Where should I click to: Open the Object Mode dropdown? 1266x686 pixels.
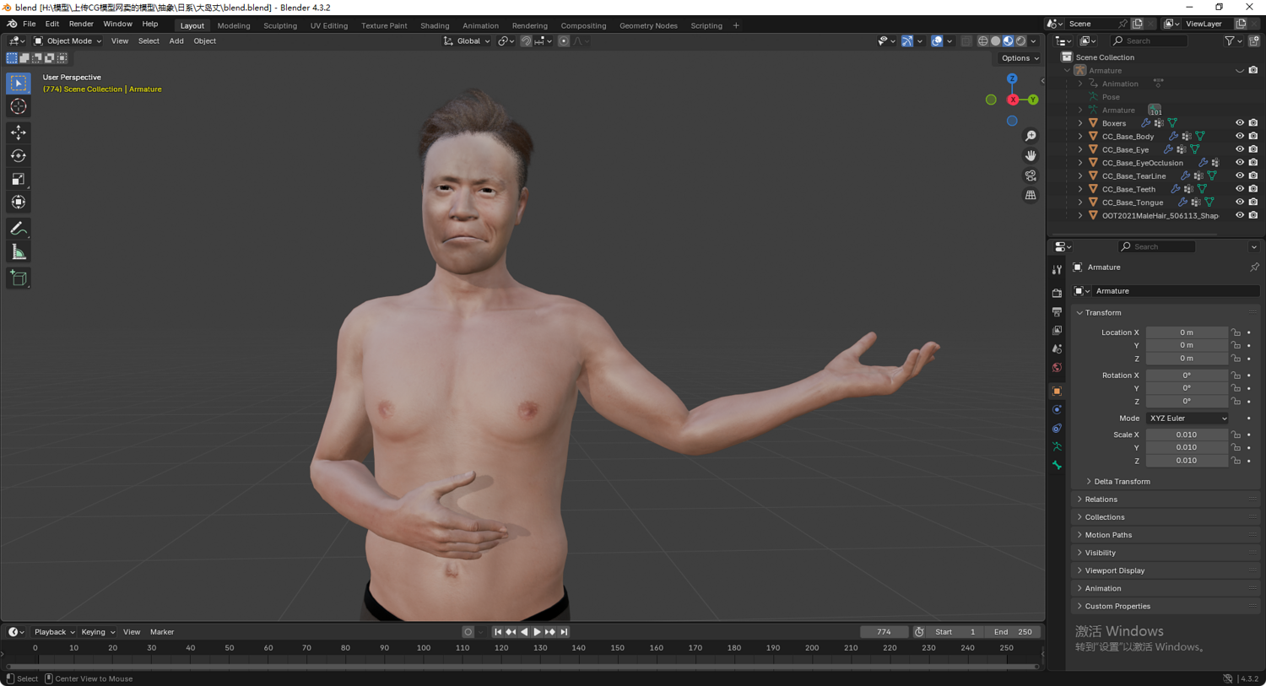[x=68, y=41]
